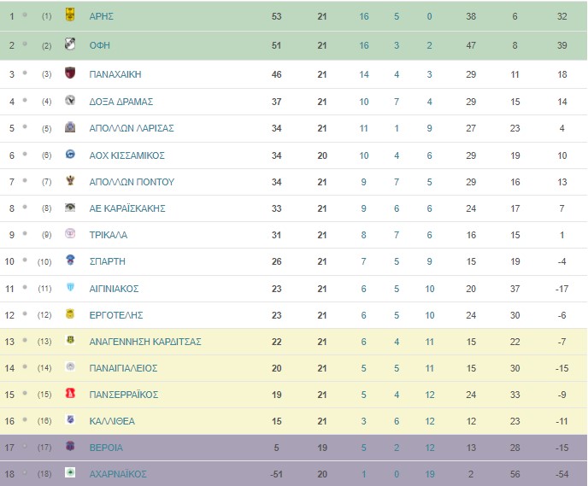Click ΑΙΓΙΝΙΑΚΟΣ losses count 10
The image size is (588, 486).
point(429,289)
